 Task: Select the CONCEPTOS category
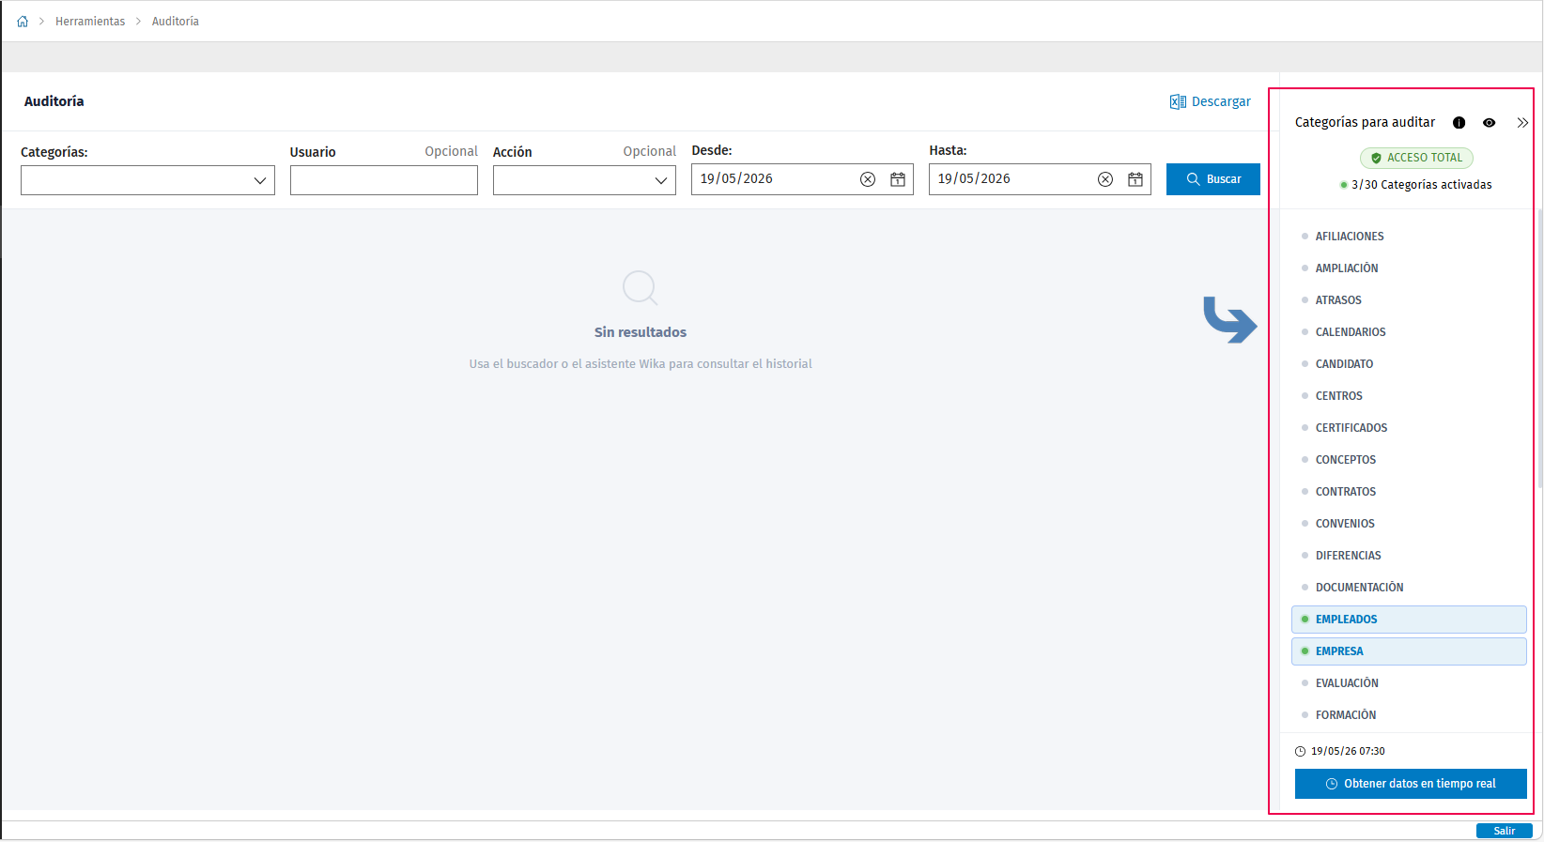tap(1409, 460)
